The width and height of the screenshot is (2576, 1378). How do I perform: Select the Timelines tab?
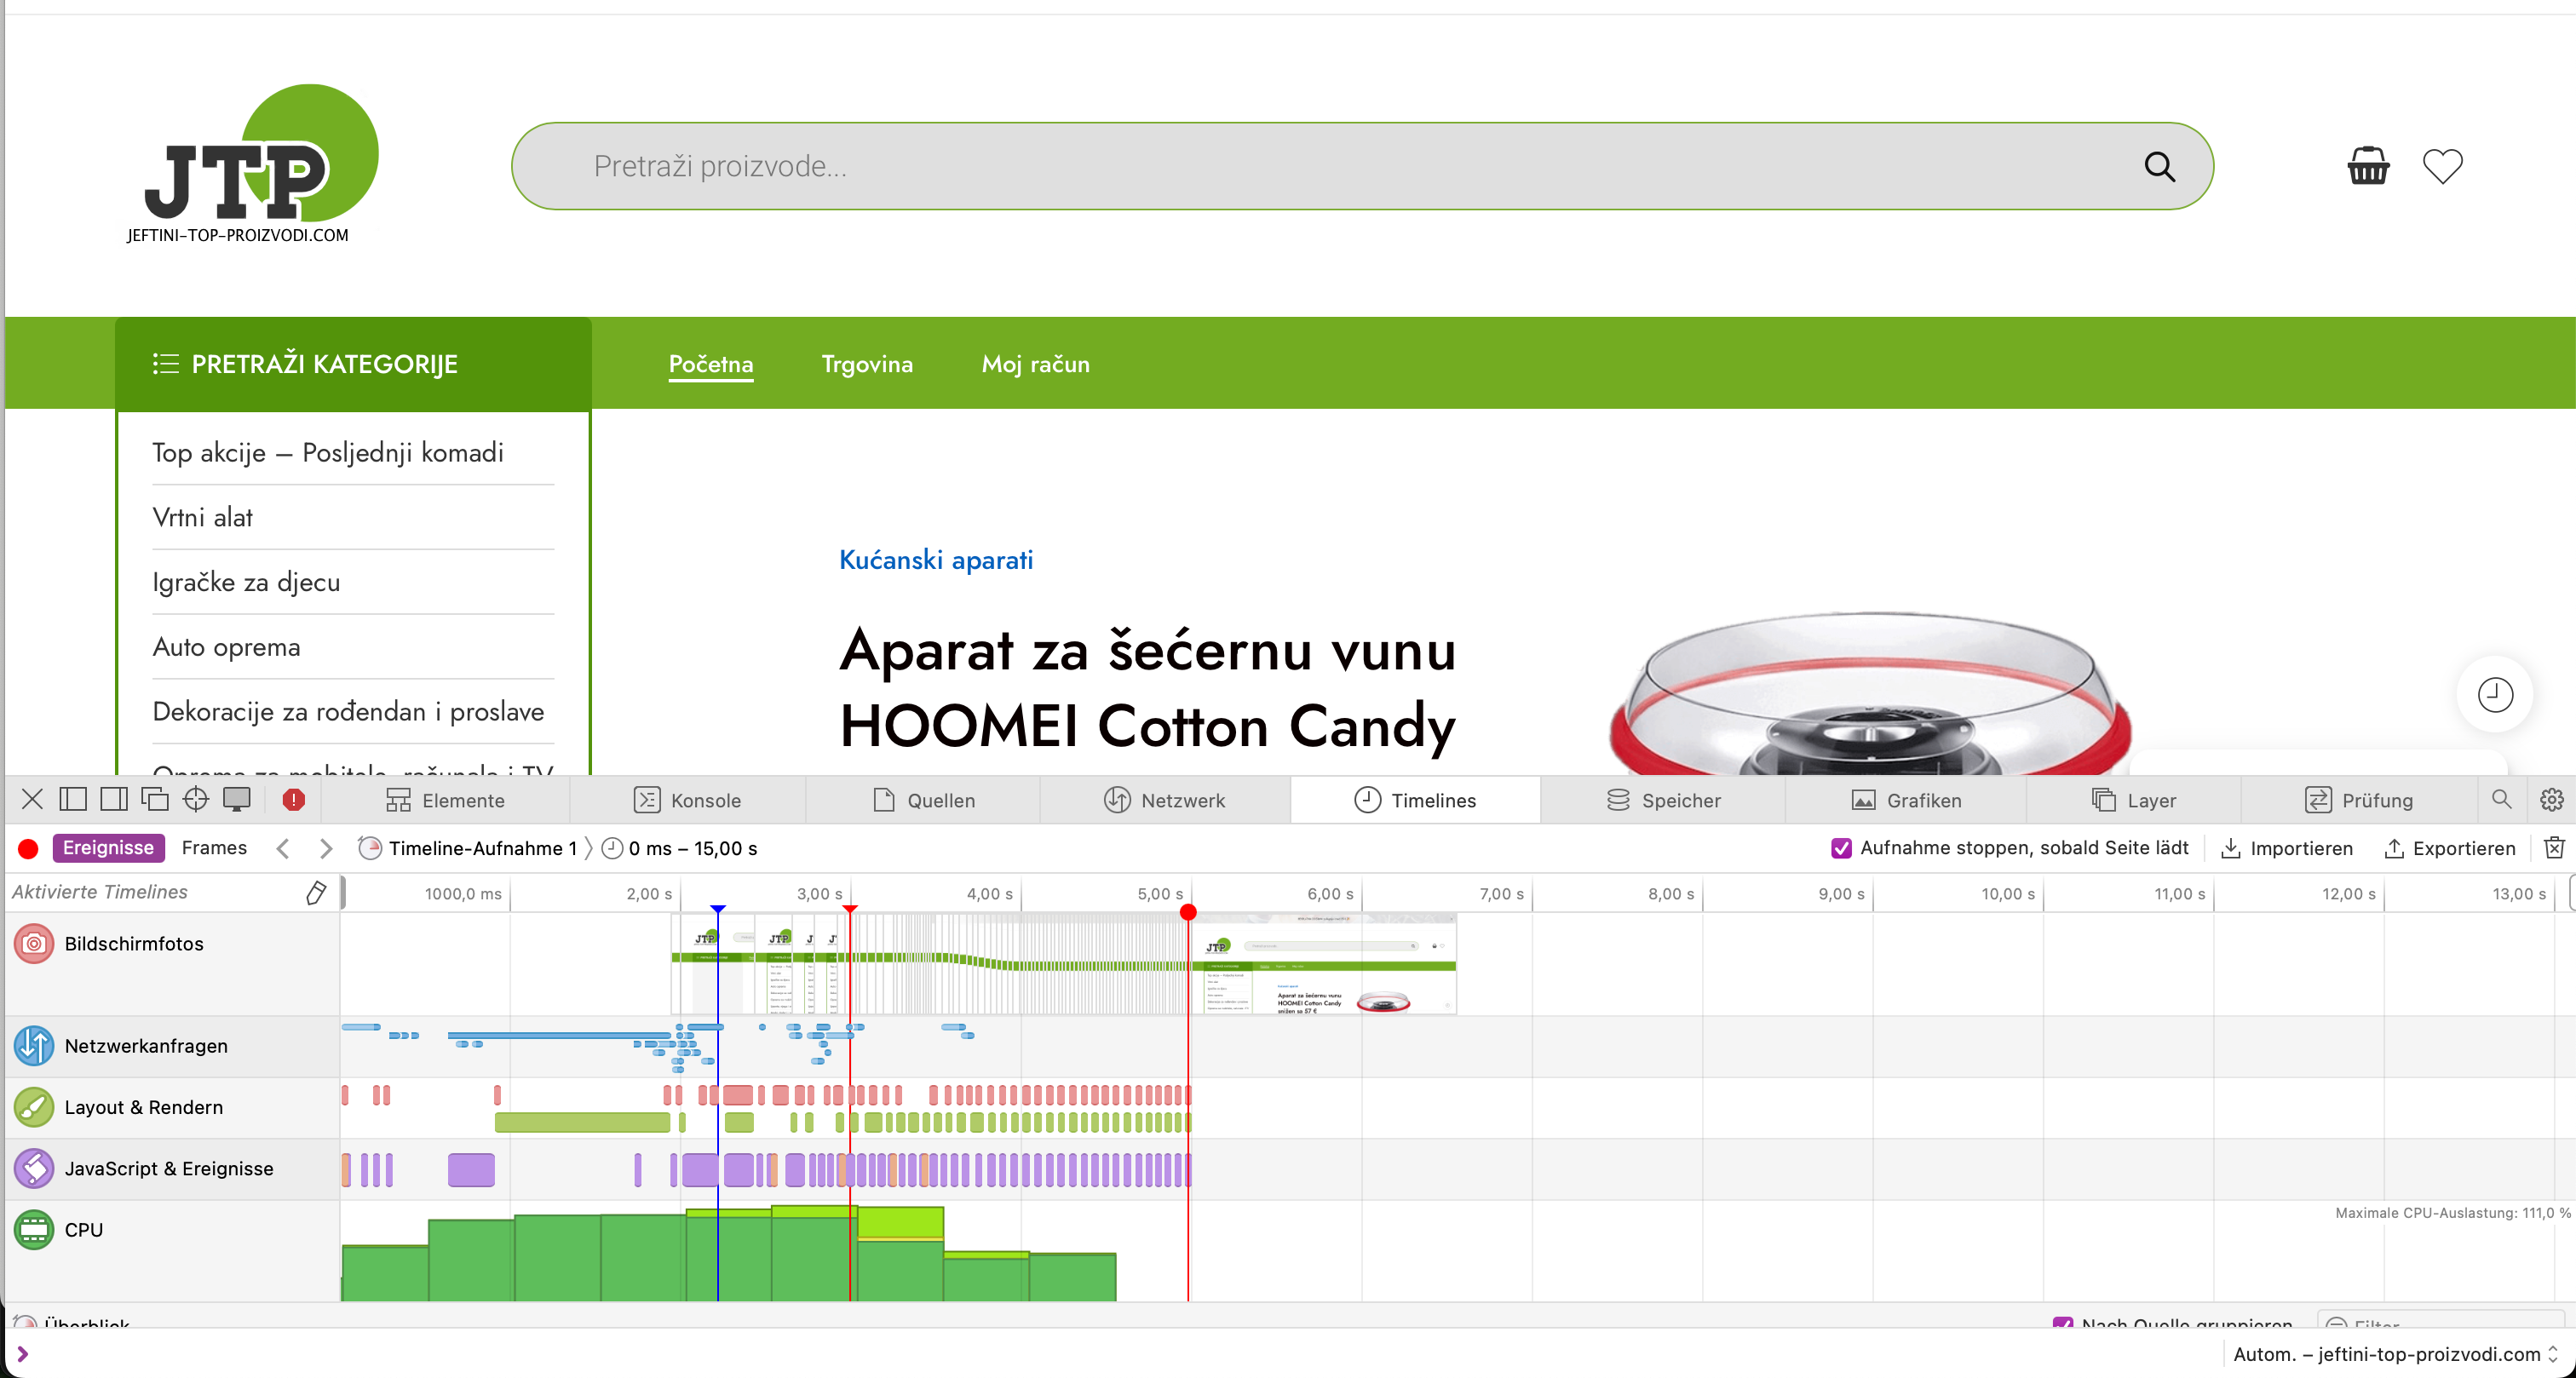(1415, 800)
